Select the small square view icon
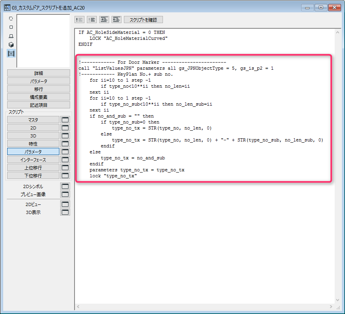Screen dimensions: 345x314 [x=11, y=27]
